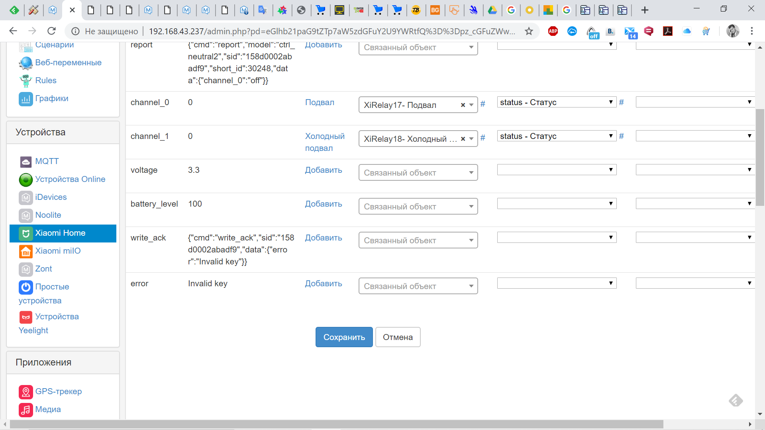Open Веб-переменные menu item
Screen dimensions: 765x430
coord(68,63)
